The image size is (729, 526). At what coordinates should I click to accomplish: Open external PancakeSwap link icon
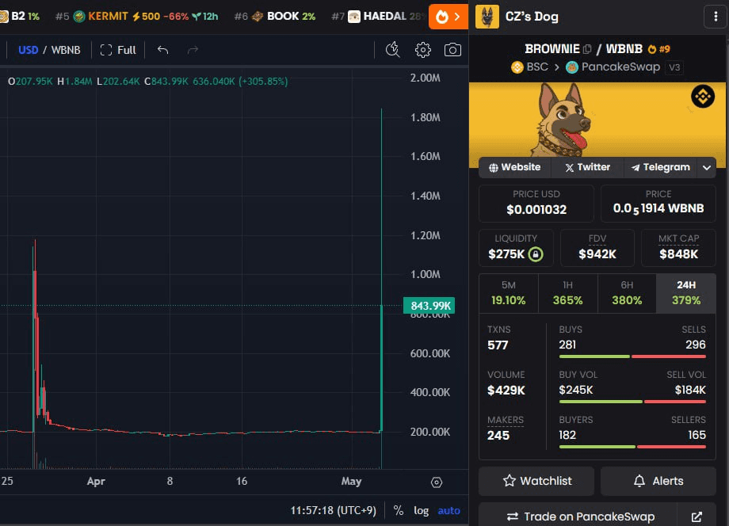(697, 516)
